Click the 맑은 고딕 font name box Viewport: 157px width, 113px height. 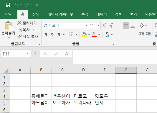pos(64,26)
